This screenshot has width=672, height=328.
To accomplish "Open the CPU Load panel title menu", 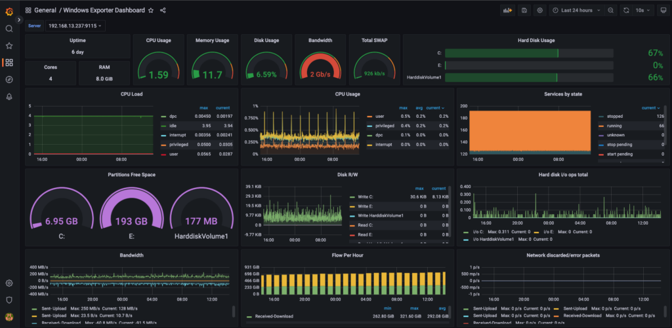I will 131,94.
